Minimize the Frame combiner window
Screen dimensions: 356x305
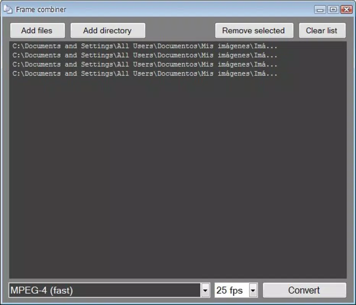pyautogui.click(x=320, y=10)
